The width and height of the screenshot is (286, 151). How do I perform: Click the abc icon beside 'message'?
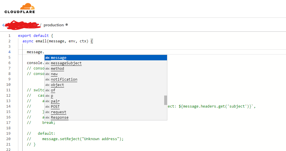click(47, 58)
